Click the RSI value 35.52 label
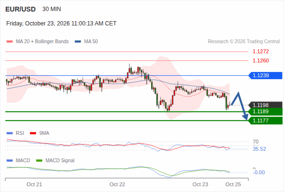284x192 pixels. tap(259, 149)
